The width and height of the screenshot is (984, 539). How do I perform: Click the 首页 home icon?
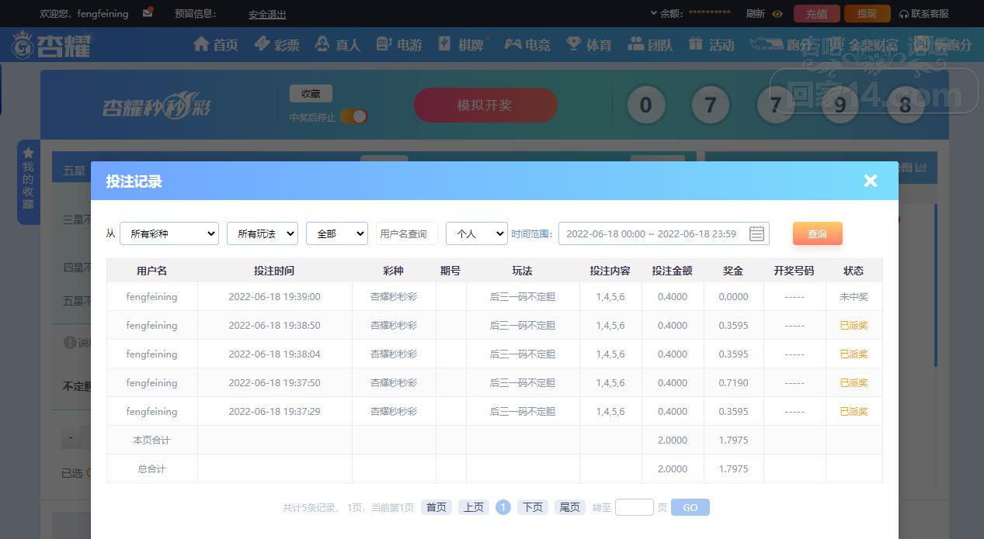click(202, 44)
